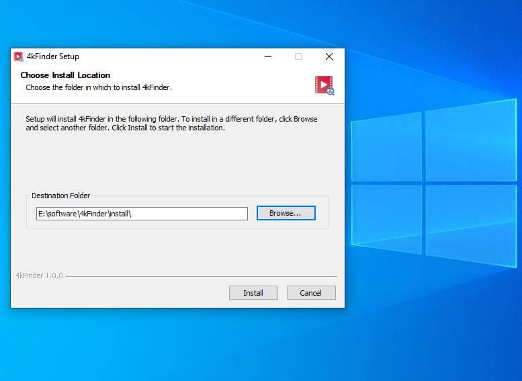Start installation with the Install button

click(253, 293)
